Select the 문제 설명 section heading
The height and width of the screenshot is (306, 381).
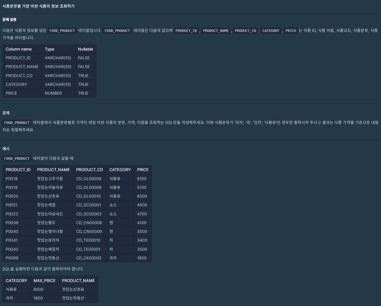click(9, 19)
